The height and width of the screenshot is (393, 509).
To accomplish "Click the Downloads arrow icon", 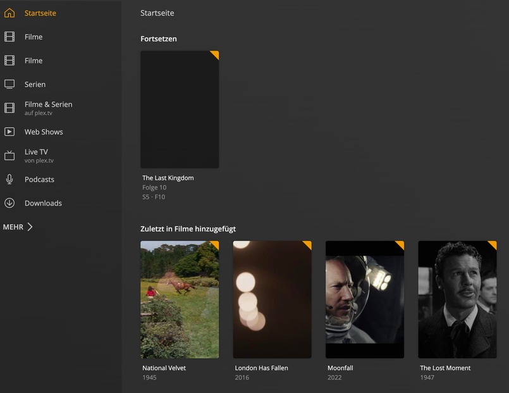I will tap(9, 203).
